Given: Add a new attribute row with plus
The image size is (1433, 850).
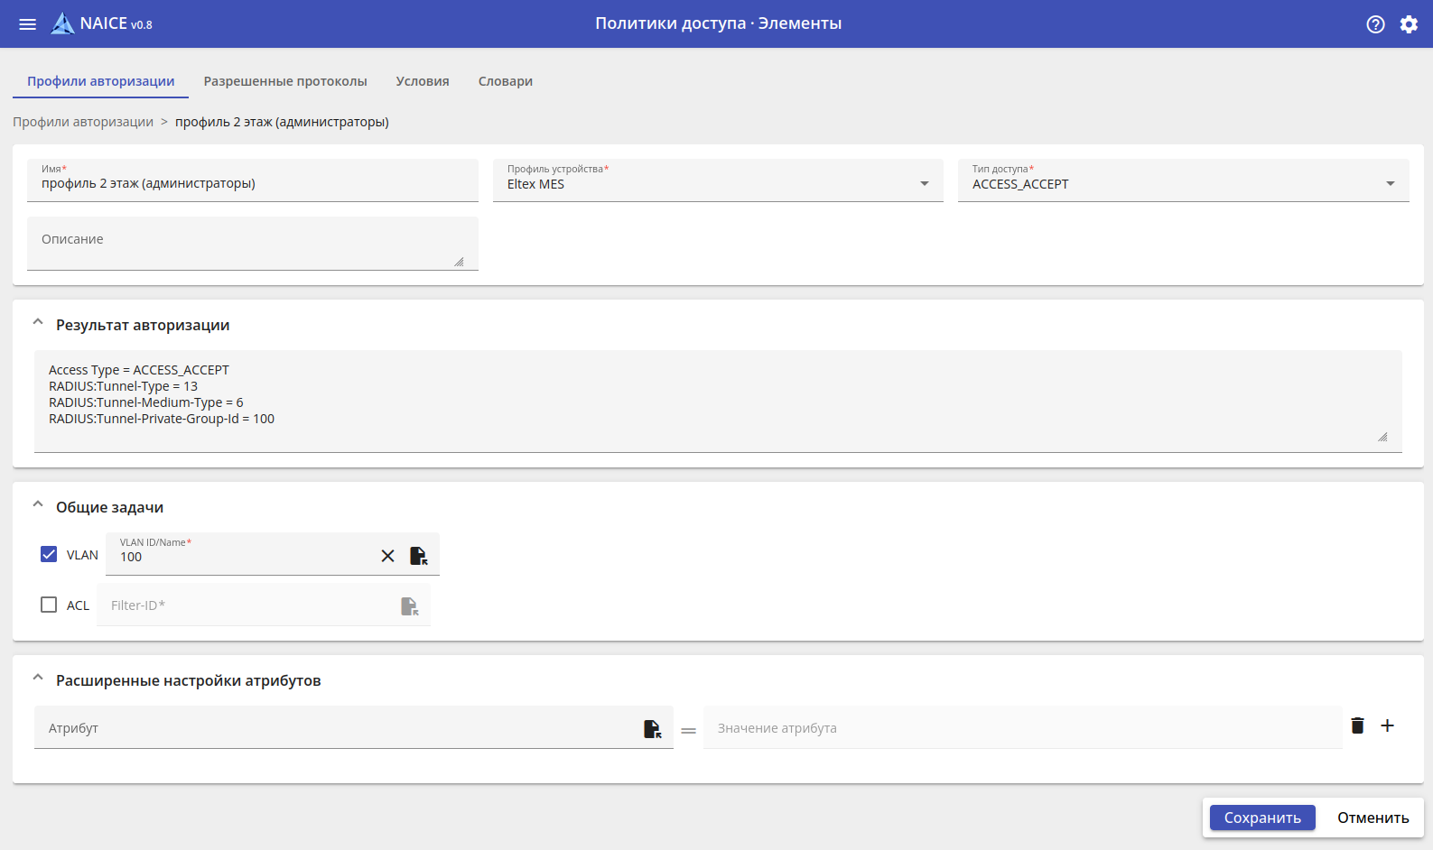Looking at the screenshot, I should click(1388, 725).
